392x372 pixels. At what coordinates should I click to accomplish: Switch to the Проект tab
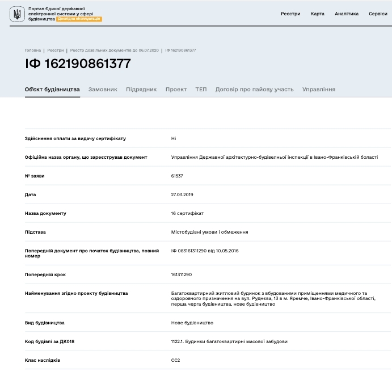point(176,90)
